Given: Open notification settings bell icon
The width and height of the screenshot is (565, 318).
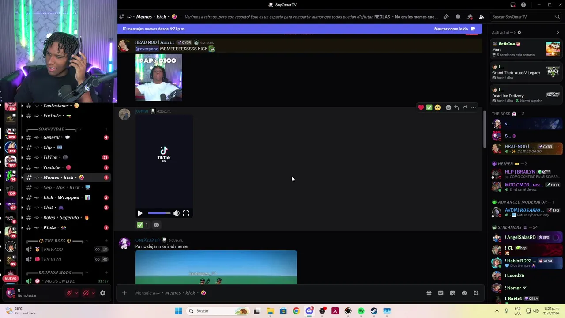Looking at the screenshot, I should tap(458, 17).
